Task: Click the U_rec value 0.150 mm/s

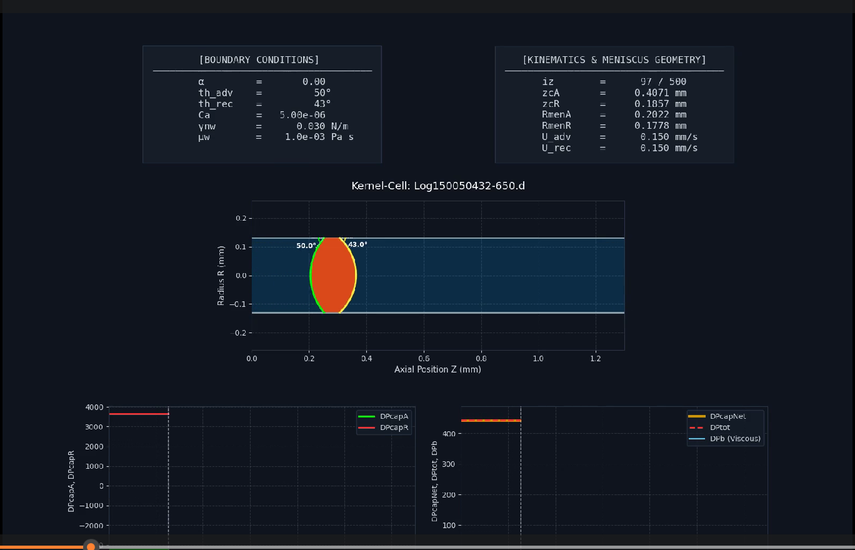Action: [669, 148]
